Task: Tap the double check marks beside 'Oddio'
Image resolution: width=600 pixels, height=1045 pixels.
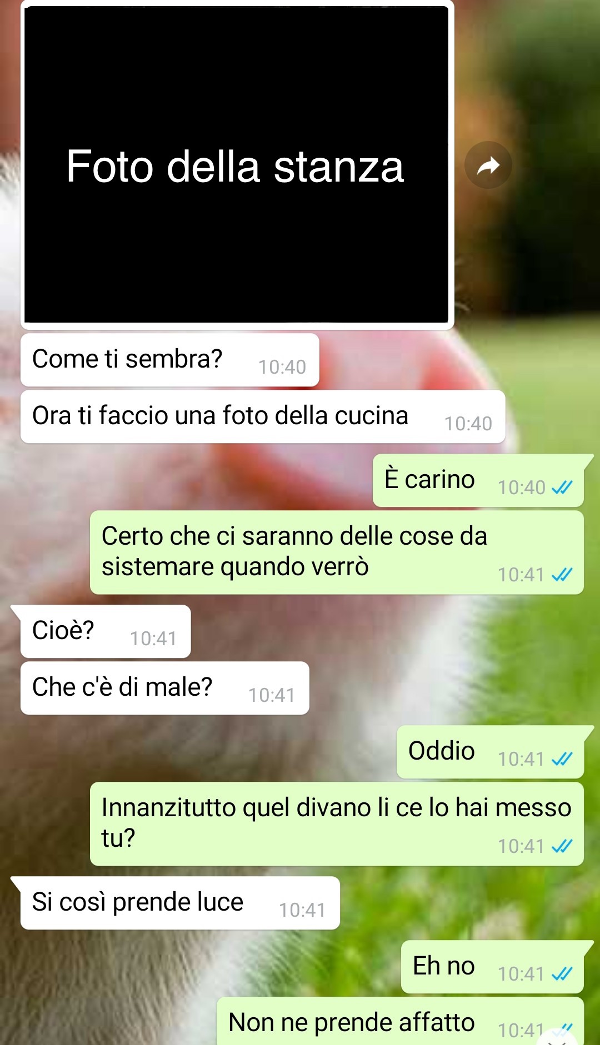Action: 562,759
